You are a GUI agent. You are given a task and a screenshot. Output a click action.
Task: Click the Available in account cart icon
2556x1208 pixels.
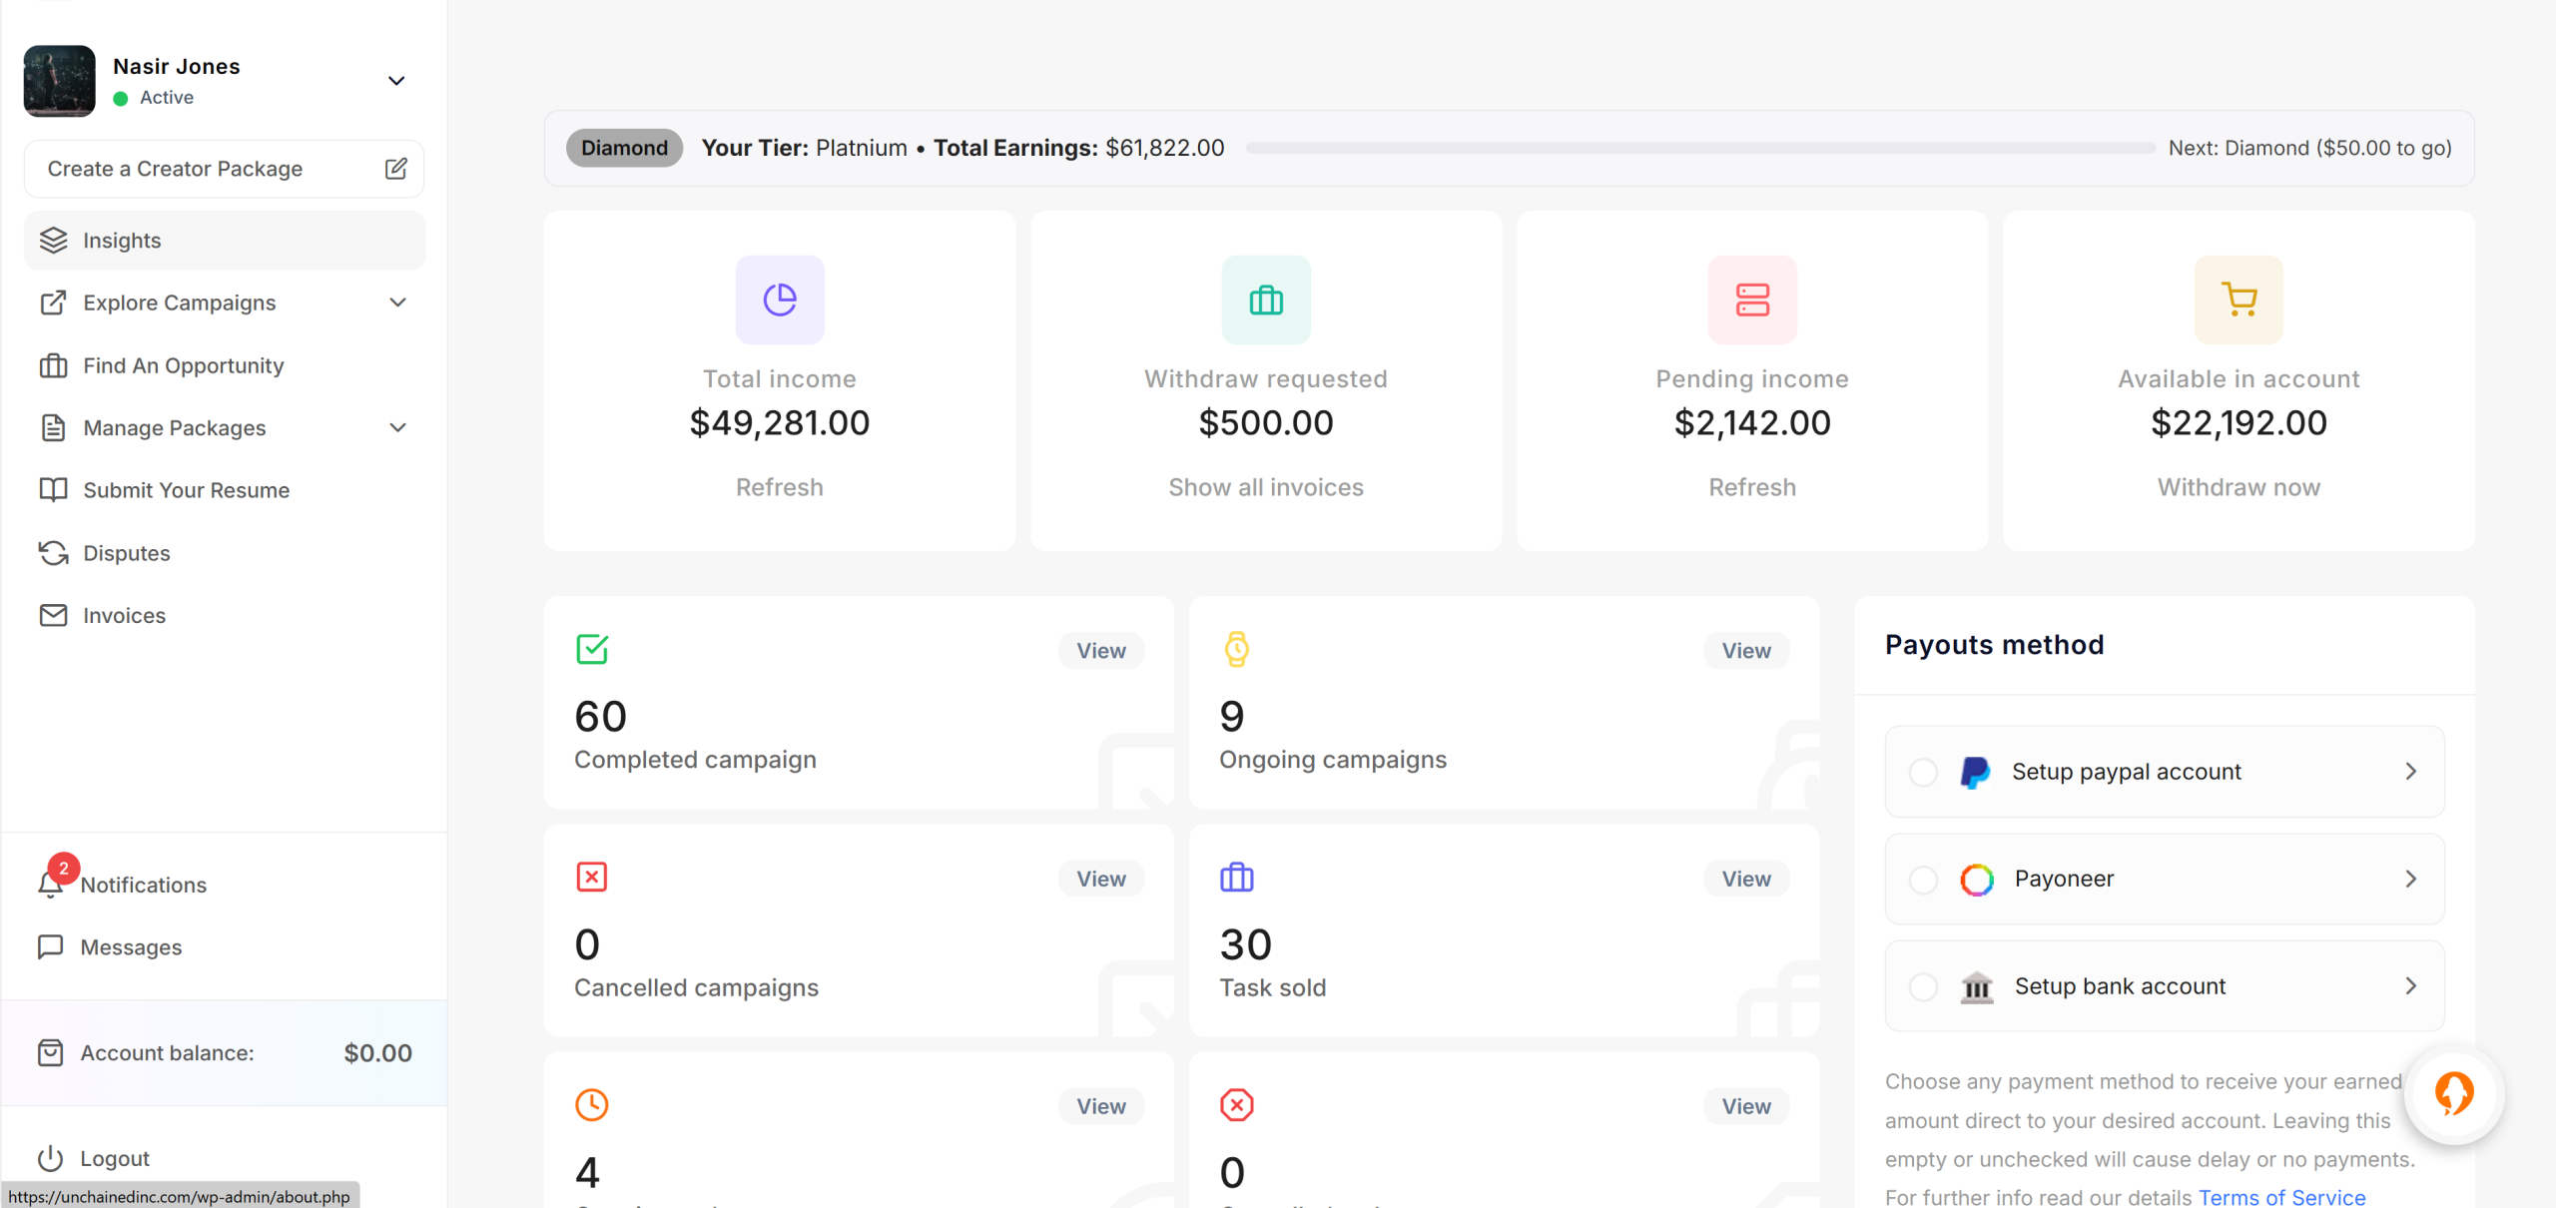click(x=2238, y=300)
